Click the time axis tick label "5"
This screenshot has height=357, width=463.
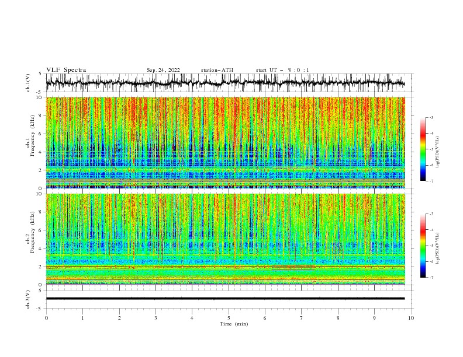coord(229,318)
